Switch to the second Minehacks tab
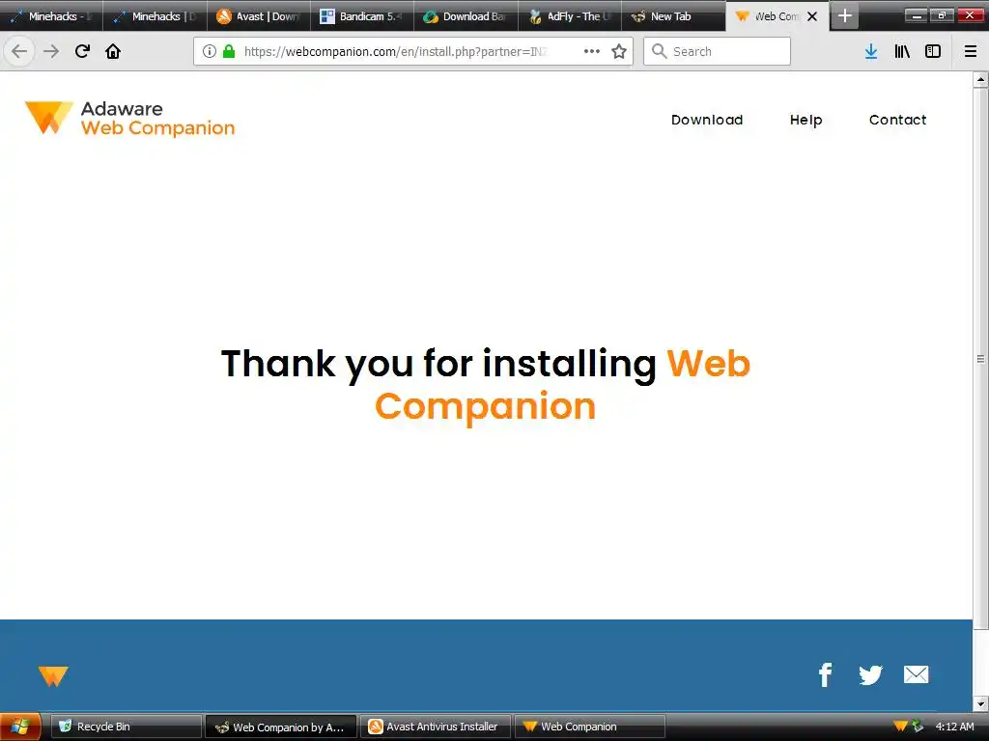The image size is (989, 741). (x=155, y=16)
